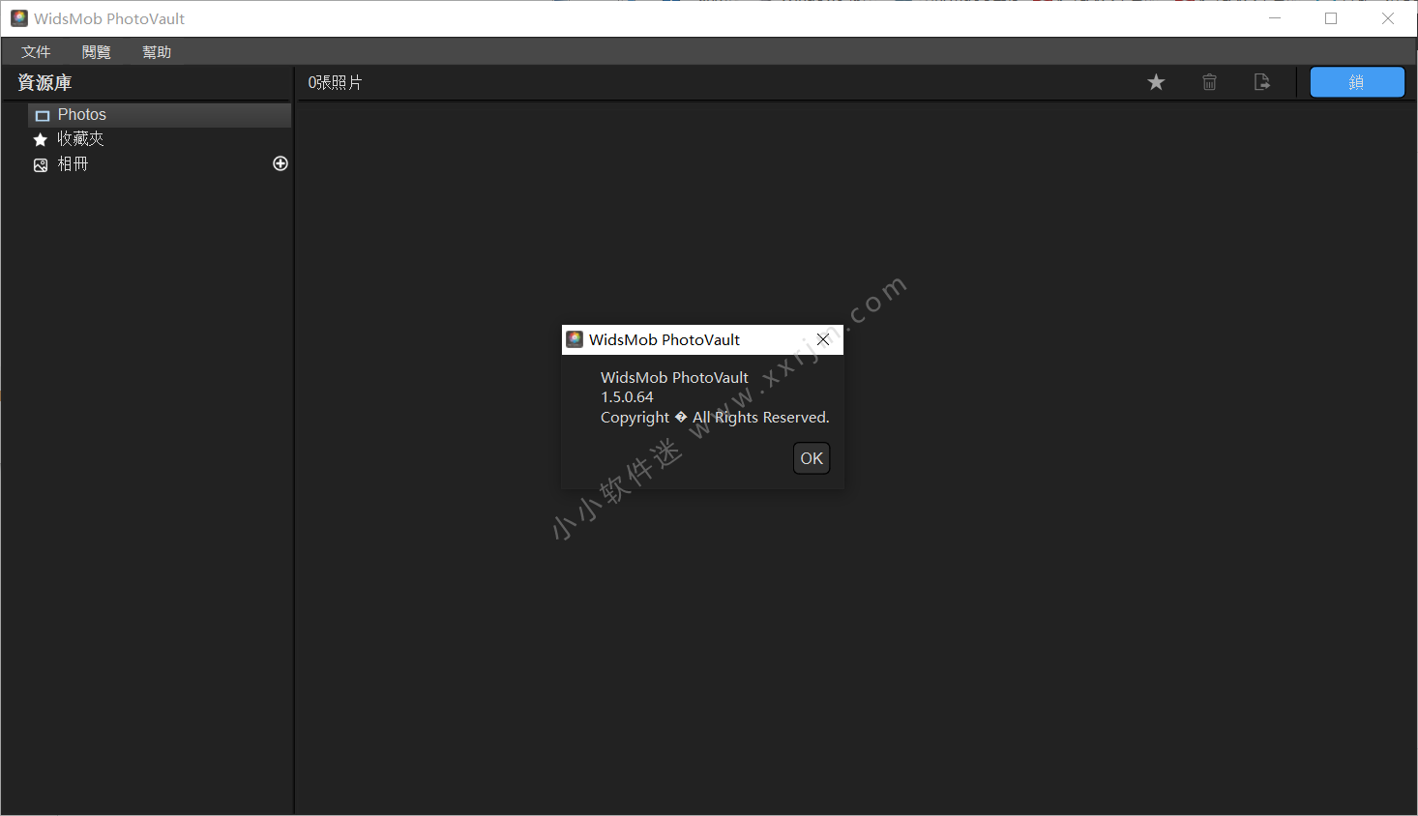Click the 0張照片 photo count label
The image size is (1418, 816).
click(335, 83)
